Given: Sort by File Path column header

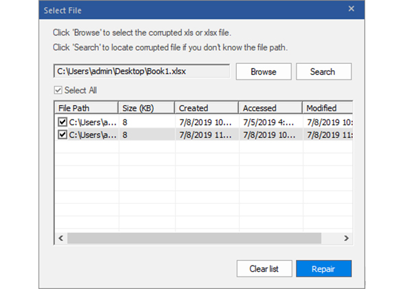Looking at the screenshot, I should (x=86, y=108).
